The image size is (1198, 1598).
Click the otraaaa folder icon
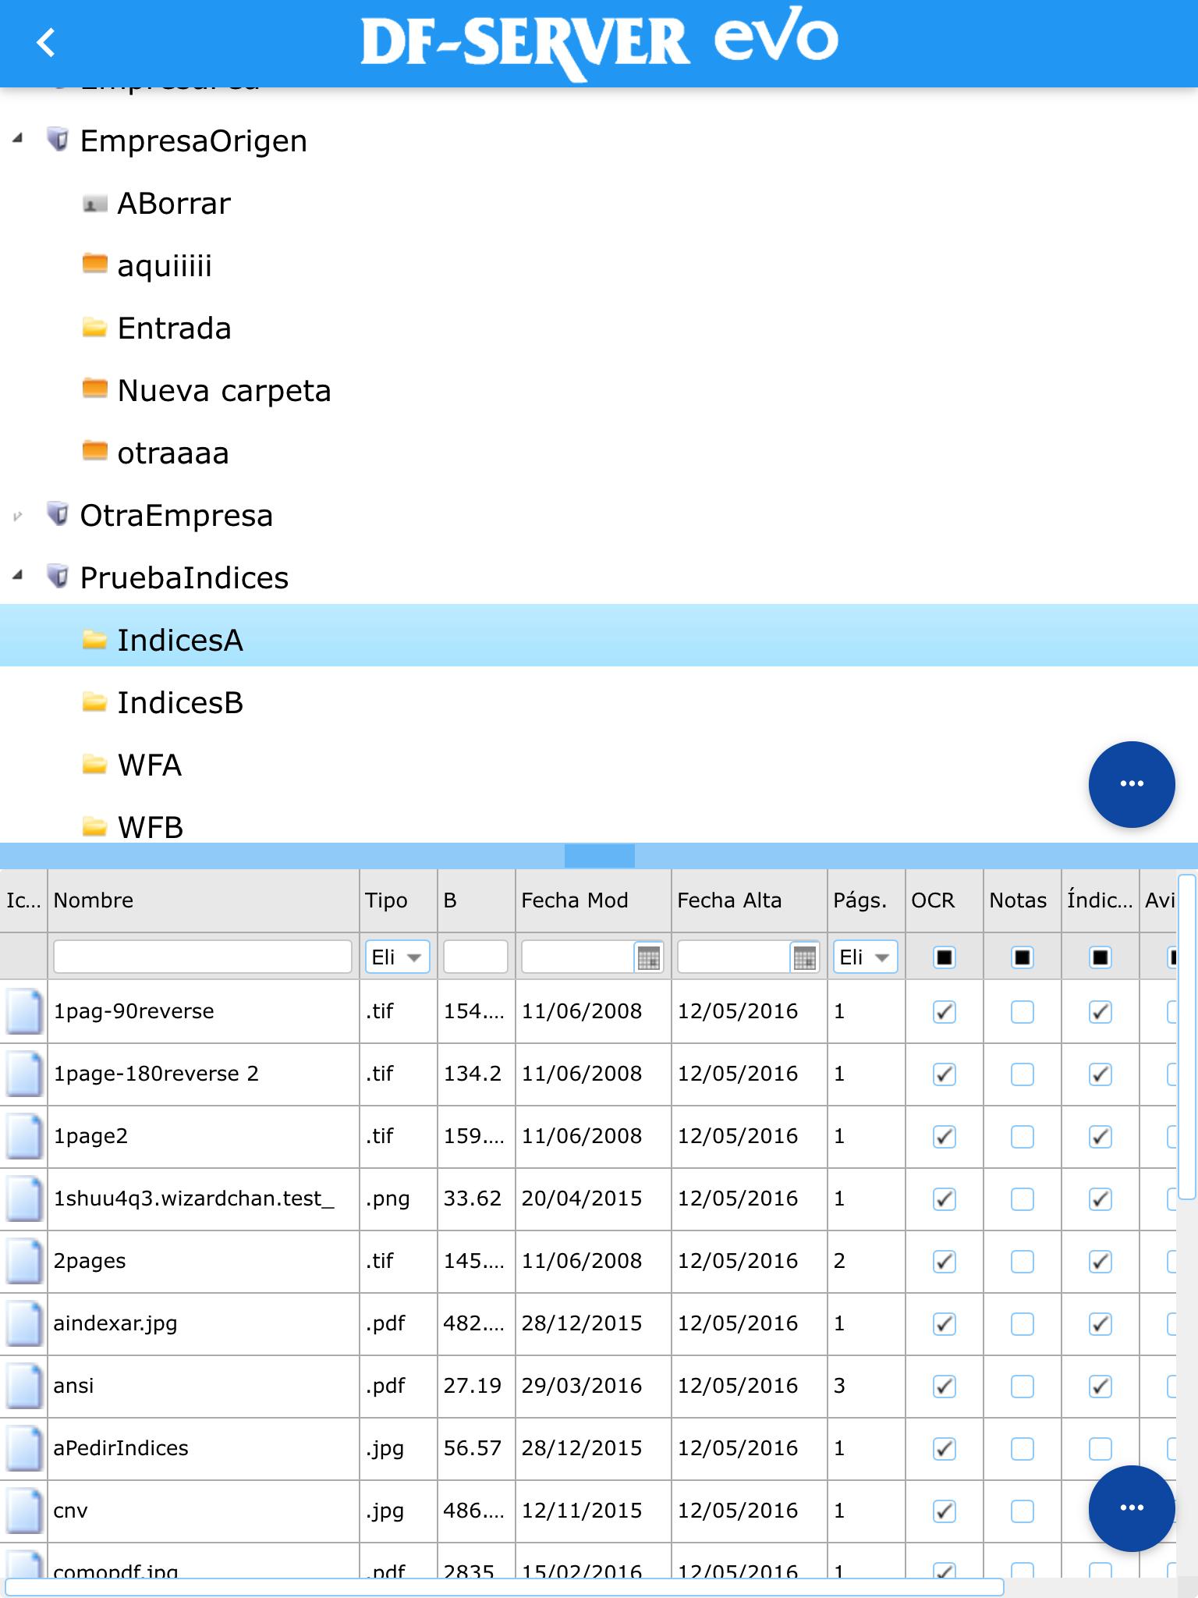click(x=94, y=451)
